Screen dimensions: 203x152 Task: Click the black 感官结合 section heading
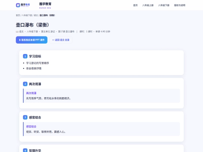click(35, 117)
